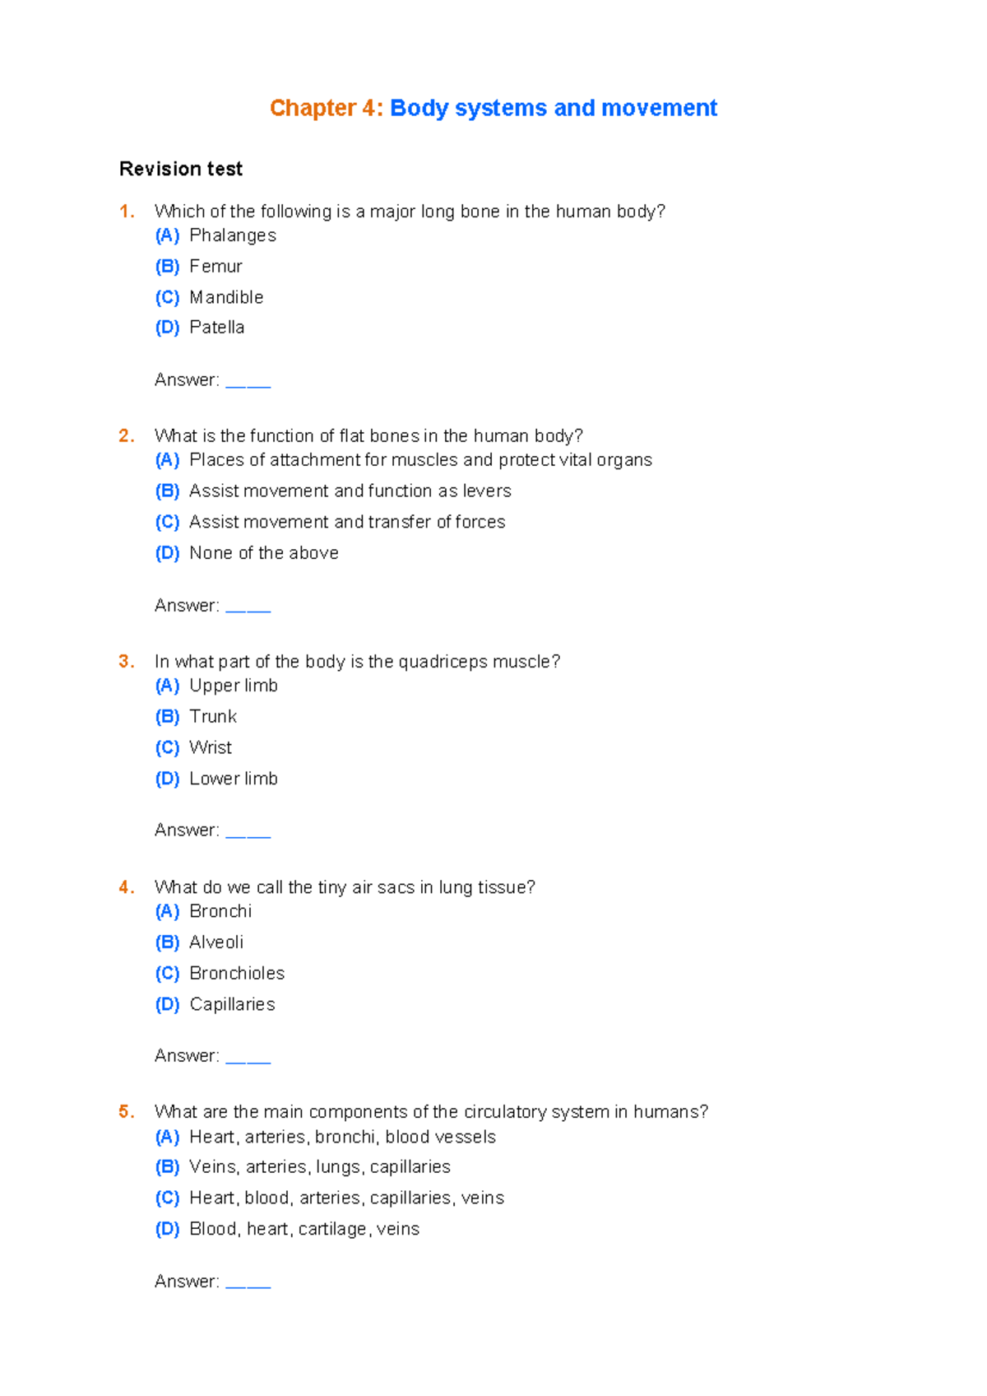Viewport: 987px width, 1396px height.
Task: Choose option (B) Trunk in question 3
Action: pos(196,717)
